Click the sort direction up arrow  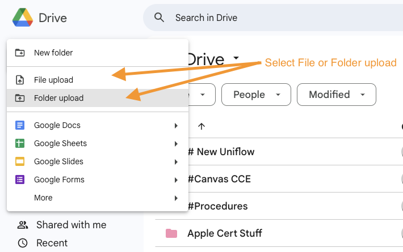coord(201,126)
